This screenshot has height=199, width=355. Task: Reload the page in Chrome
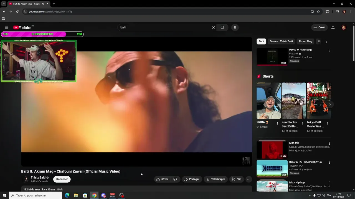(x=17, y=12)
